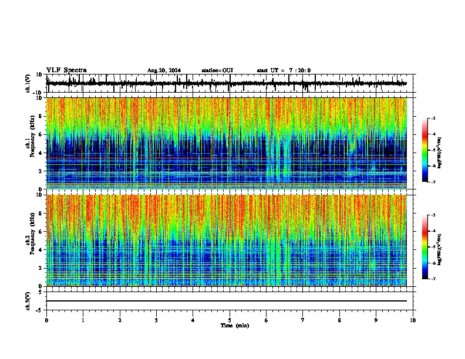
Task: Click time axis tick label "5"
Action: [230, 320]
